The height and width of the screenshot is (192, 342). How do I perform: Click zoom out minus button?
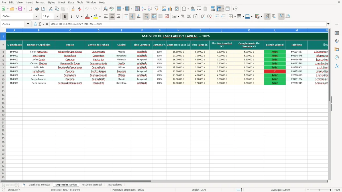pyautogui.click(x=308, y=190)
